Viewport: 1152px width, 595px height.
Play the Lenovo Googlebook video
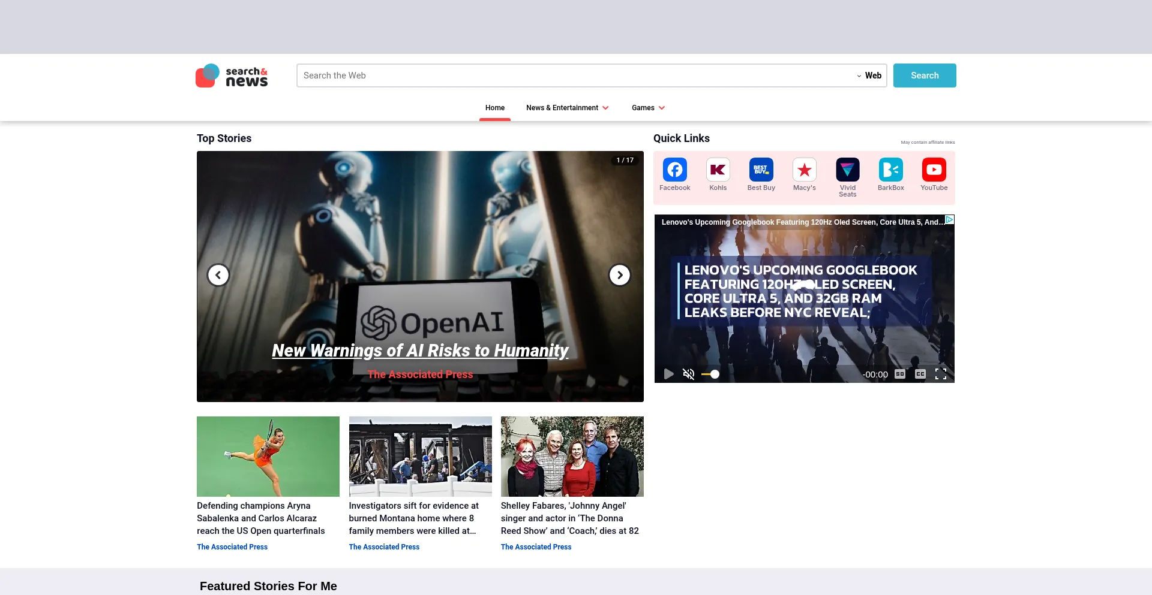pyautogui.click(x=668, y=374)
